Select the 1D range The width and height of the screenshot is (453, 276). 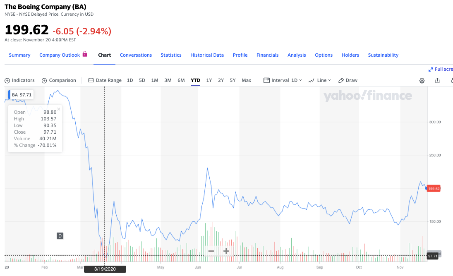click(x=130, y=80)
